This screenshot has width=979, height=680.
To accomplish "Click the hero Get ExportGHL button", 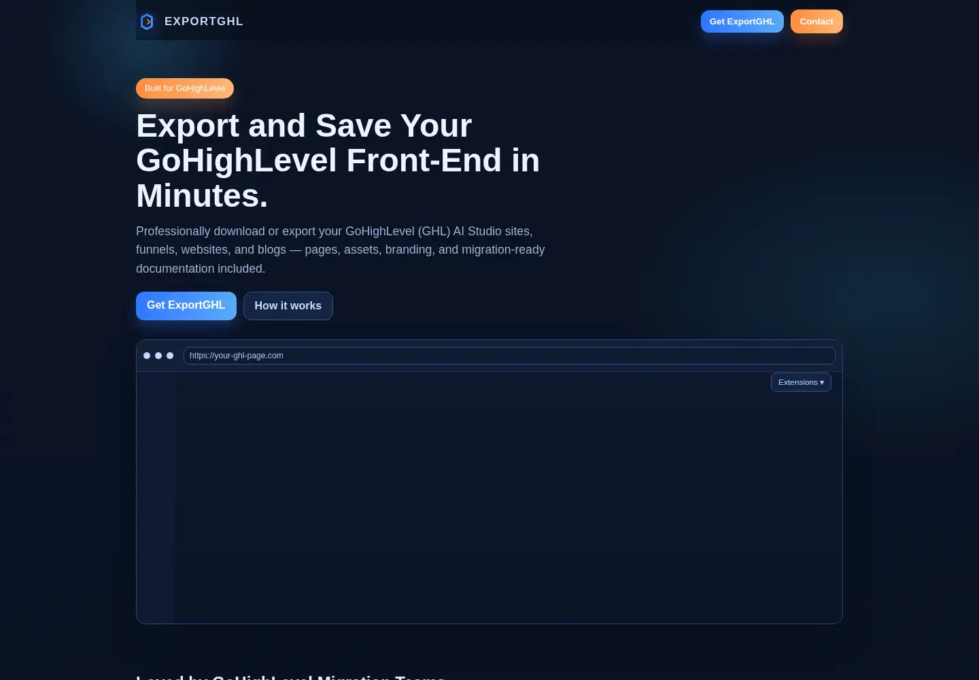I will pyautogui.click(x=186, y=306).
